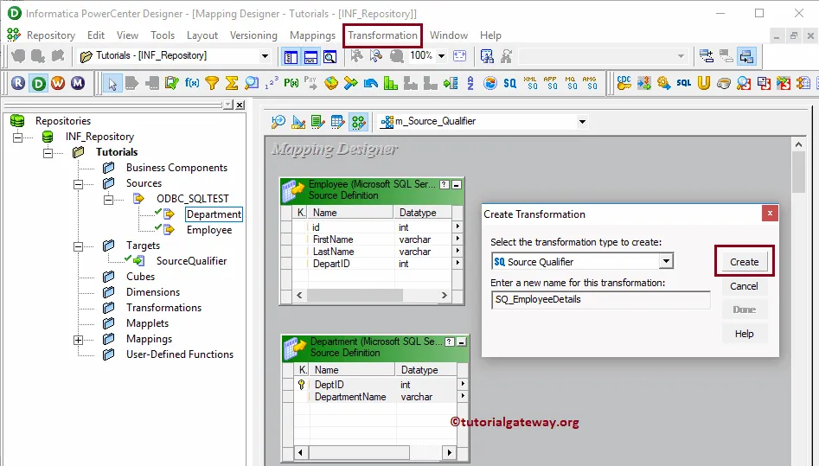Open the Repository Manager with the R icon
The width and height of the screenshot is (819, 466).
pyautogui.click(x=18, y=83)
